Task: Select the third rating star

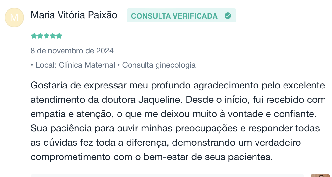Action: coord(46,36)
